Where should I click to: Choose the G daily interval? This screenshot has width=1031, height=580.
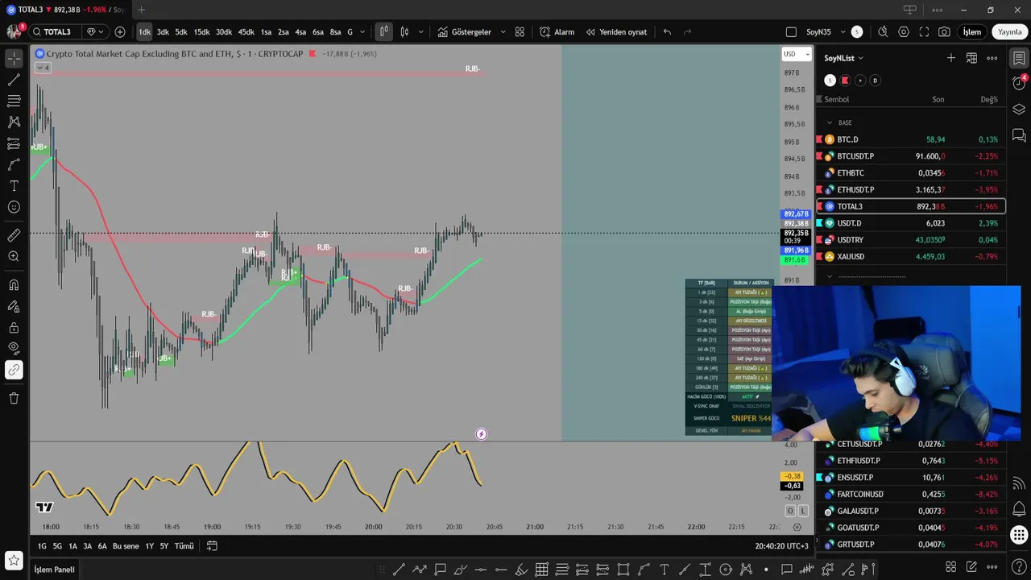350,32
